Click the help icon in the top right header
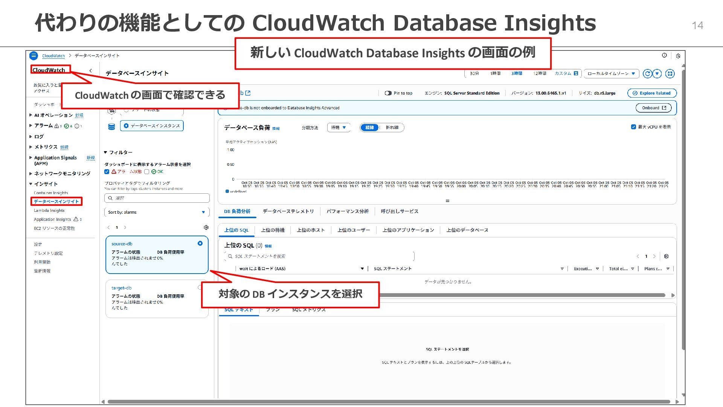 tap(664, 55)
